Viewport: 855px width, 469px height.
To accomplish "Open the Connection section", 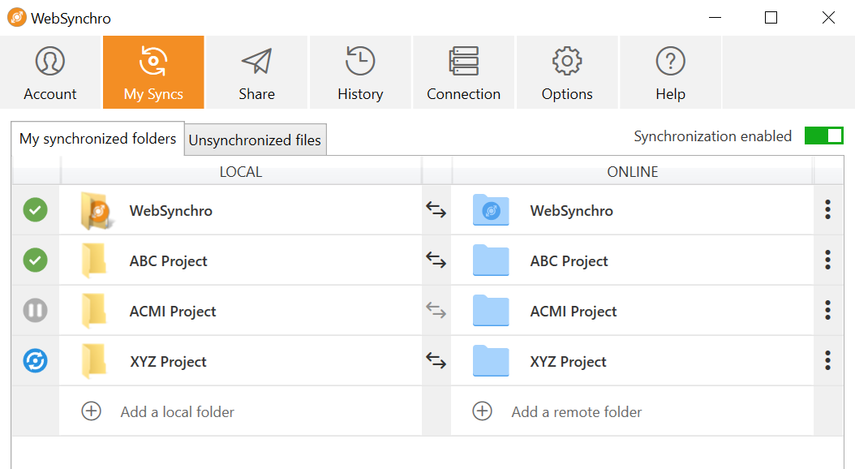I will [x=463, y=72].
